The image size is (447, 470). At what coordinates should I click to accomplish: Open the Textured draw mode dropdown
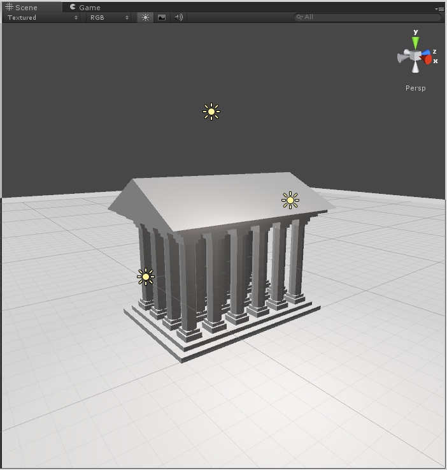(x=42, y=18)
